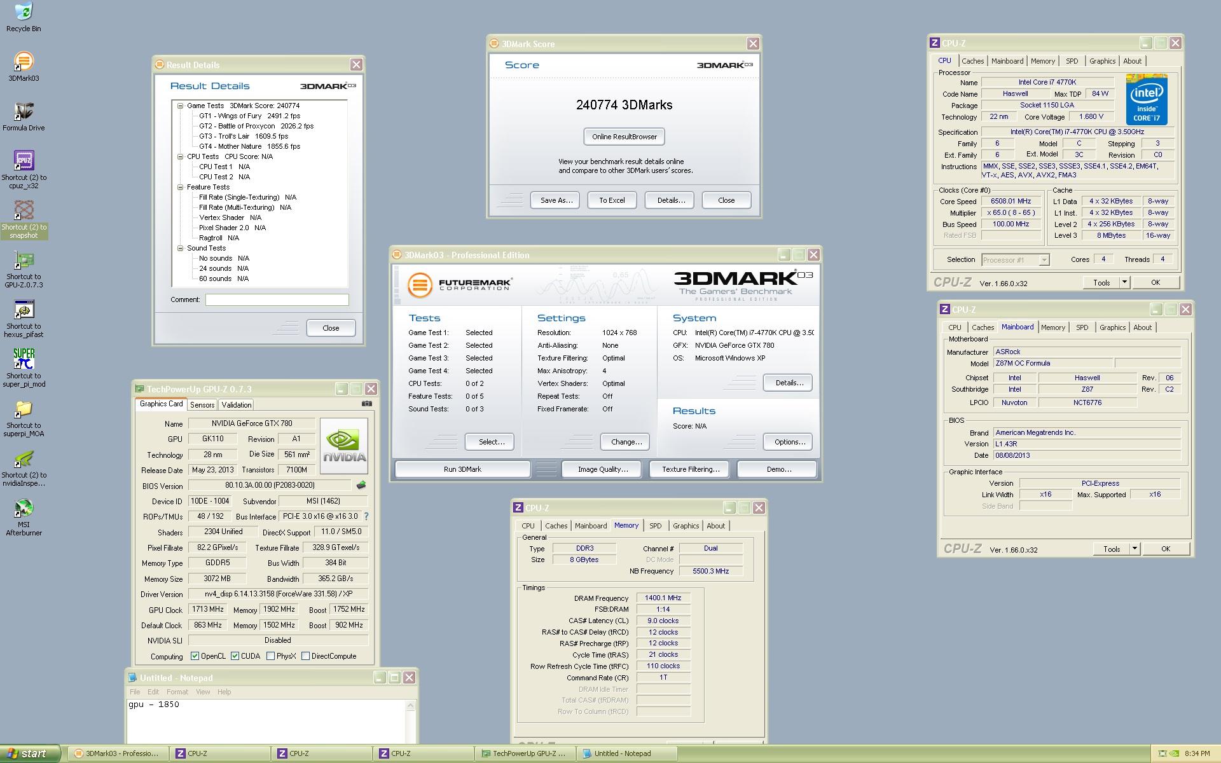Viewport: 1221px width, 763px height.
Task: Switch to Untitled - Notepad taskbar button
Action: point(626,753)
